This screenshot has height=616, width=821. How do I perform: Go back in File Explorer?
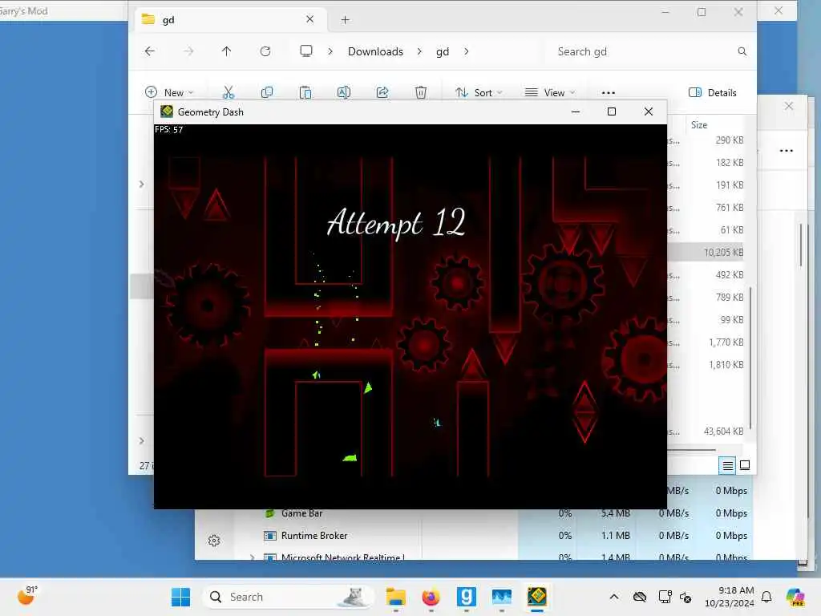pos(150,51)
